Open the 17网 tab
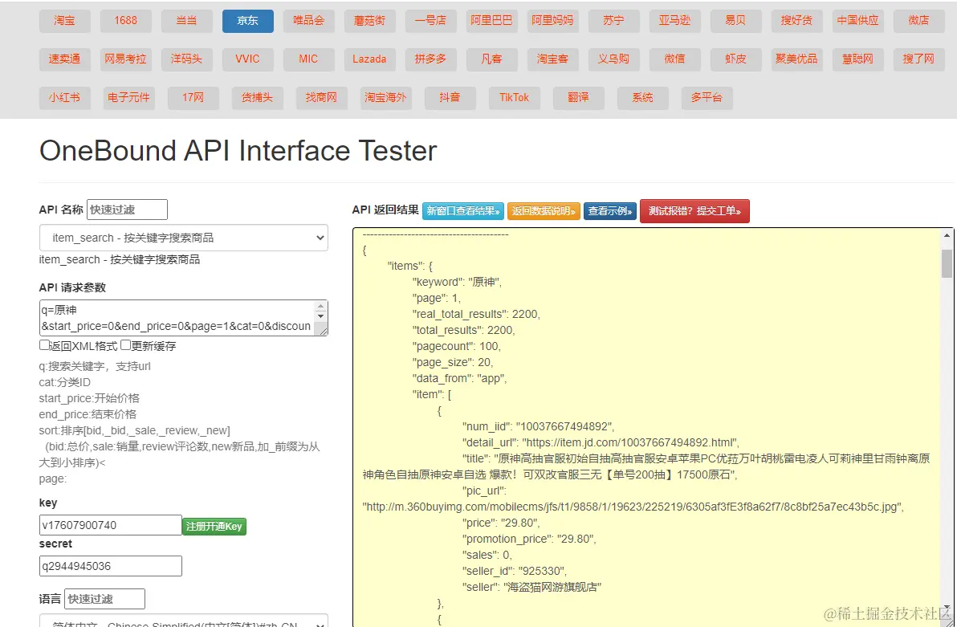Image resolution: width=957 pixels, height=627 pixels. coord(193,98)
